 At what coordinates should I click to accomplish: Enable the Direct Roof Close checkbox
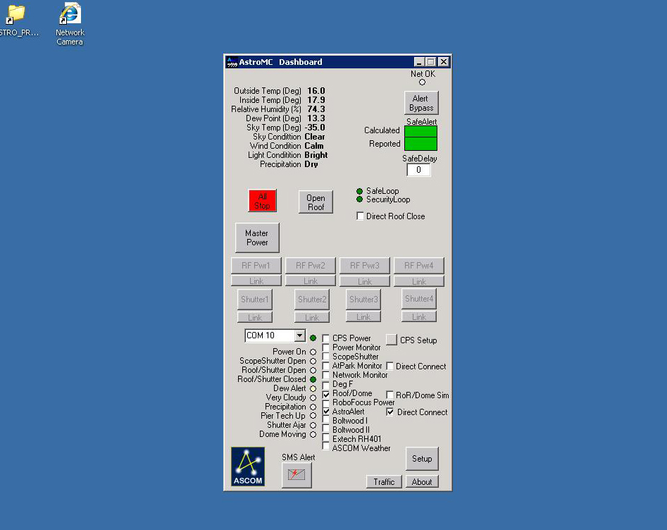pos(360,216)
